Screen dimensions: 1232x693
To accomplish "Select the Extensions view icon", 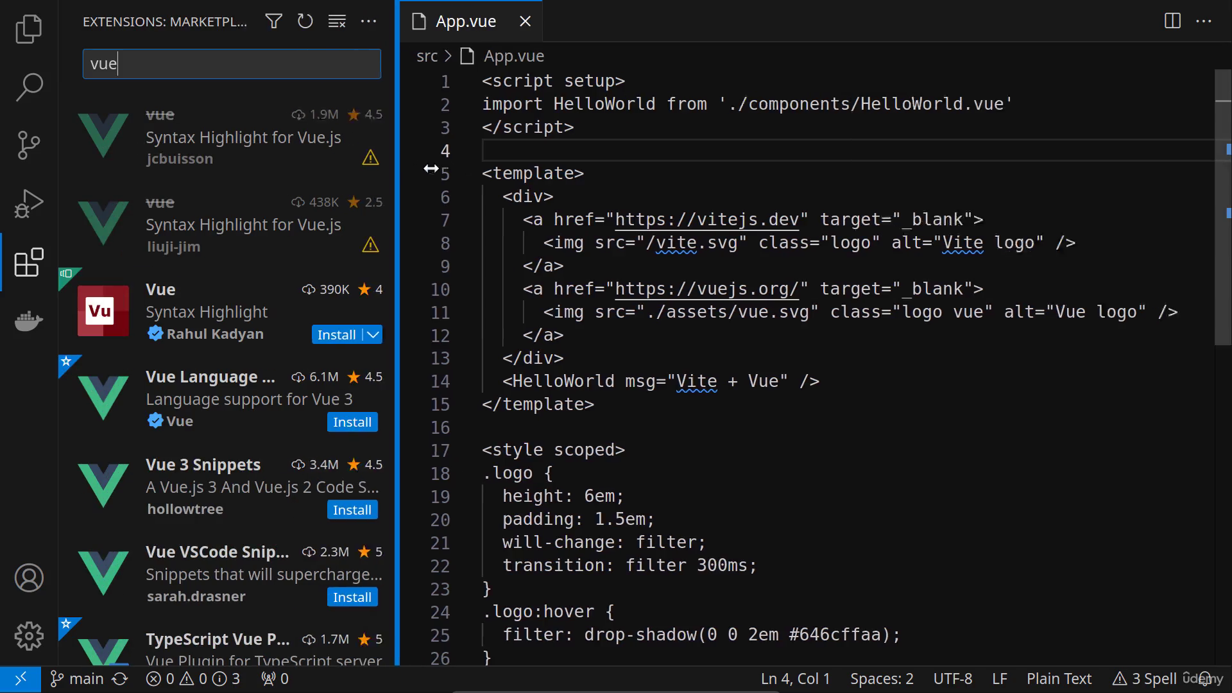I will point(29,262).
